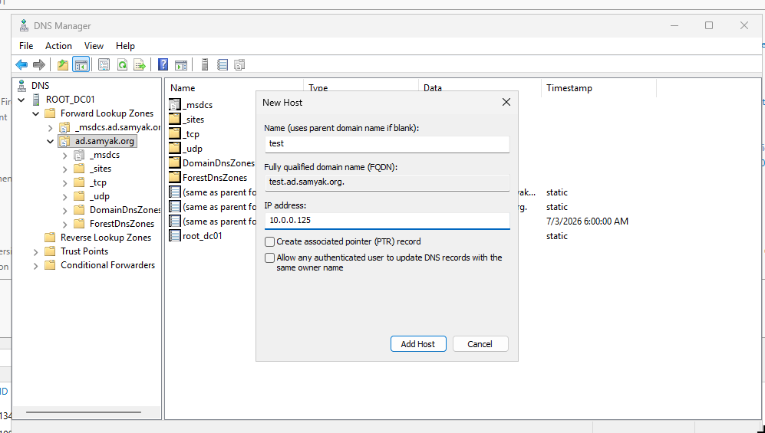This screenshot has width=765, height=433.
Task: Click the Forward arrow toolbar icon
Action: (39, 64)
